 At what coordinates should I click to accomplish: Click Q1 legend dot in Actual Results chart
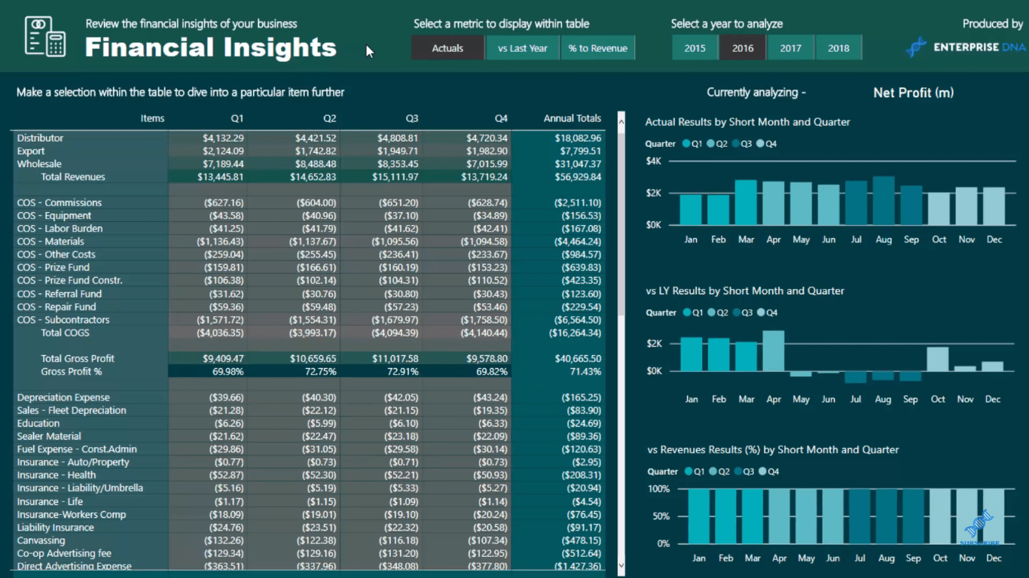[686, 144]
